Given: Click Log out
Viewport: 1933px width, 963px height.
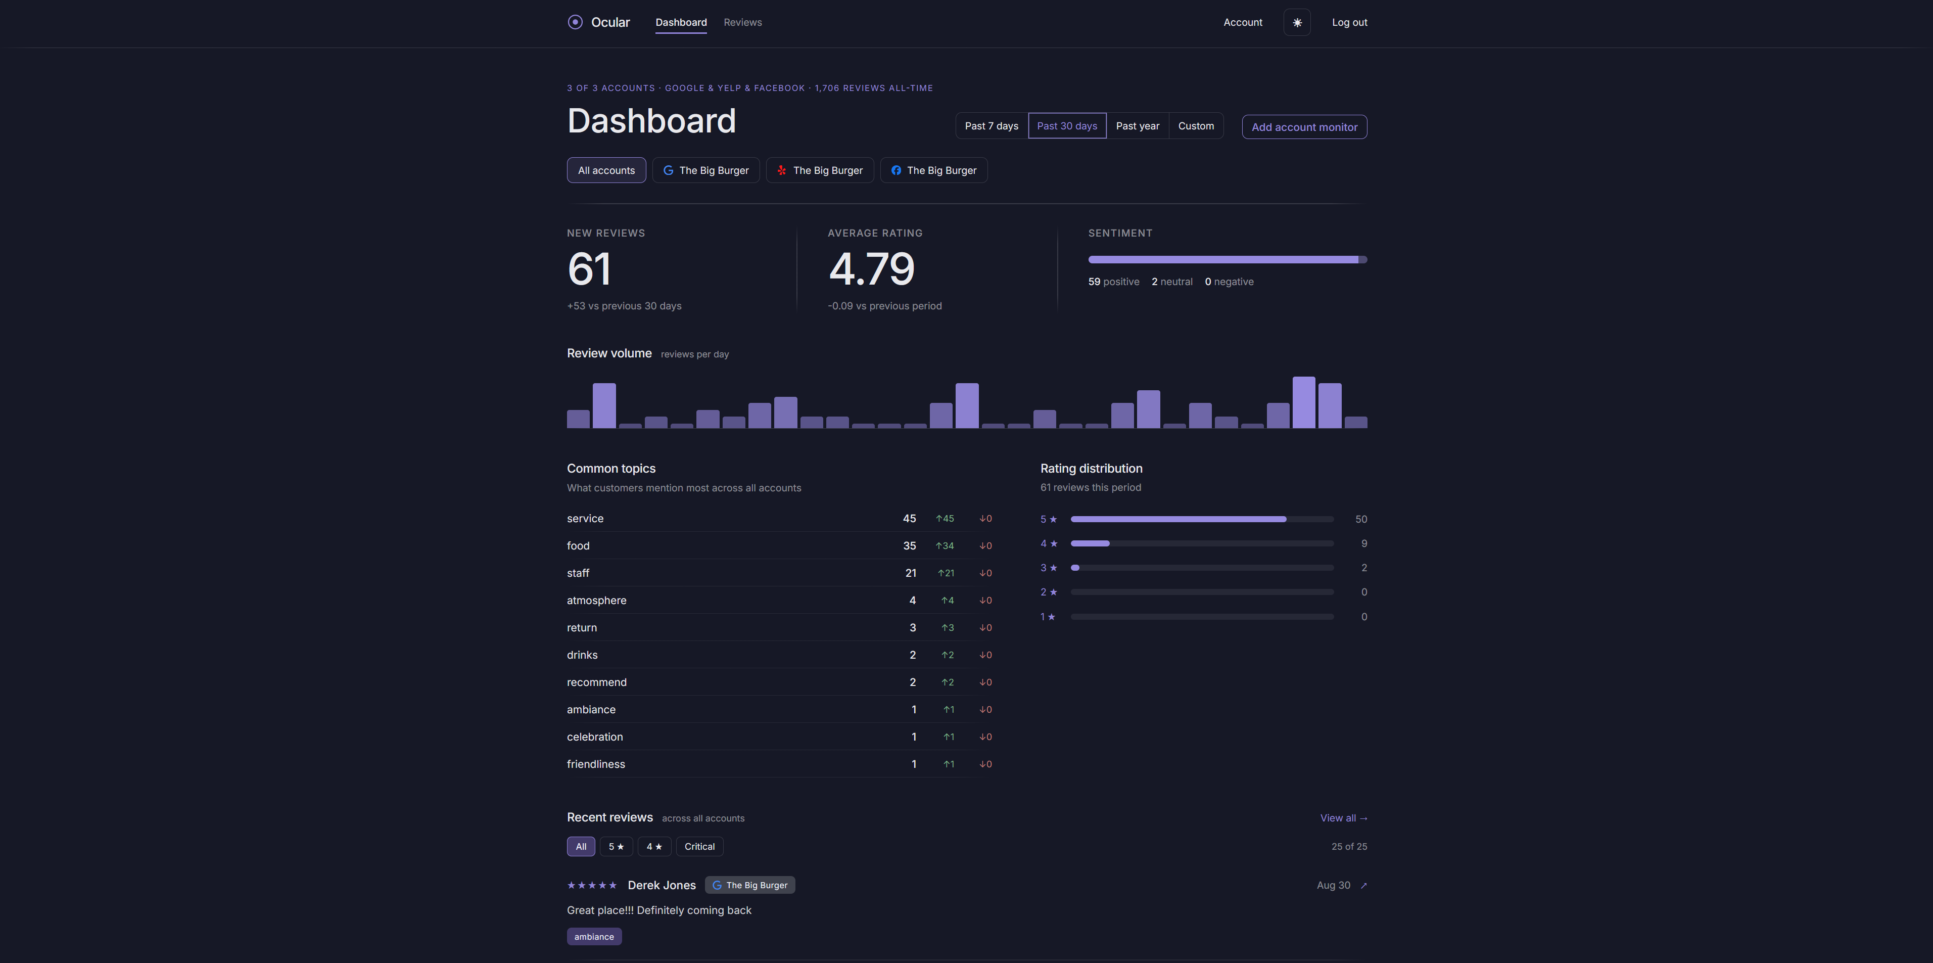Looking at the screenshot, I should 1349,23.
